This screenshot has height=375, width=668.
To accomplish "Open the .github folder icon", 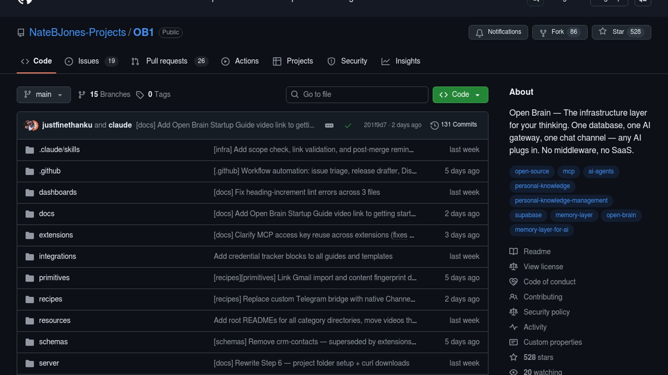I will tap(30, 172).
